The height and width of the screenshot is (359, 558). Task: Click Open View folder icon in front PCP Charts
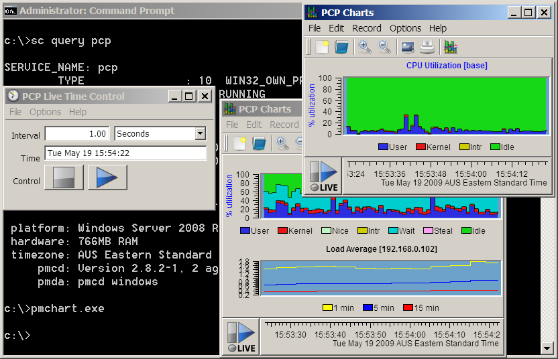341,47
